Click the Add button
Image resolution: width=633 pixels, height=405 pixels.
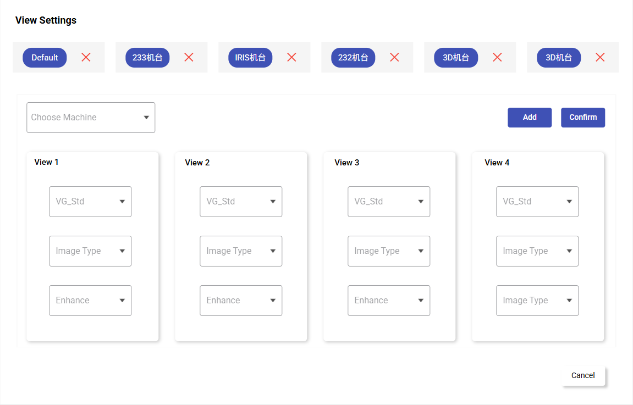click(x=530, y=118)
